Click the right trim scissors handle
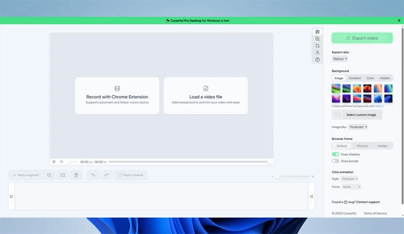 [x=311, y=196]
